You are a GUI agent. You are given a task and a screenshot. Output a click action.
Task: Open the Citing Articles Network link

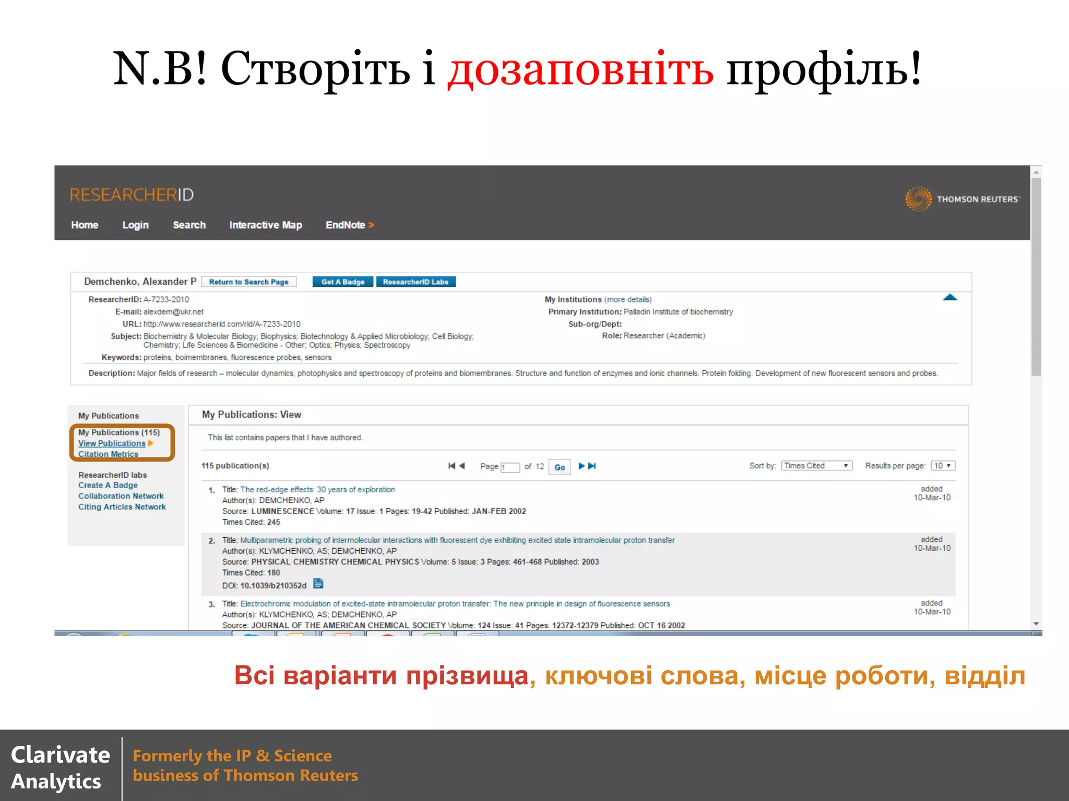click(x=122, y=507)
